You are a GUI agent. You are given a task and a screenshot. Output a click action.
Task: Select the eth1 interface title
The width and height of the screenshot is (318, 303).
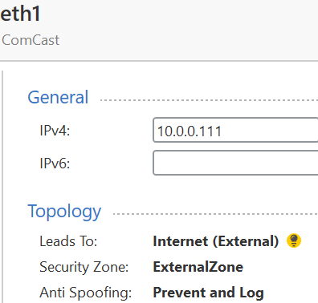pos(20,14)
